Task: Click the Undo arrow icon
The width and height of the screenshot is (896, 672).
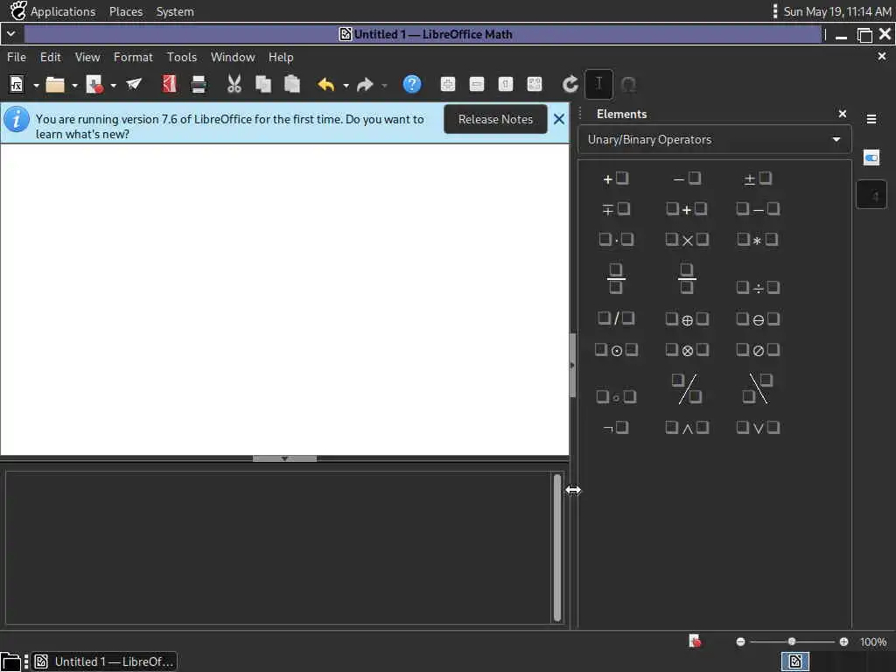Action: pos(325,85)
